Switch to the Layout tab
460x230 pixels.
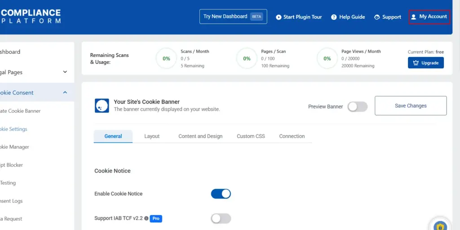152,136
